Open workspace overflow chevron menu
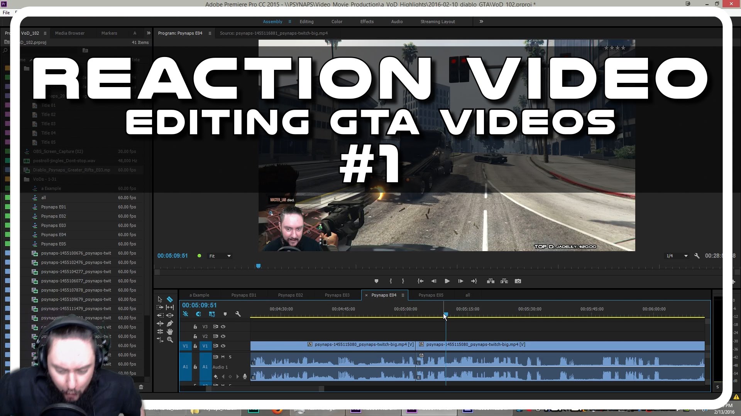The height and width of the screenshot is (416, 741). [481, 22]
